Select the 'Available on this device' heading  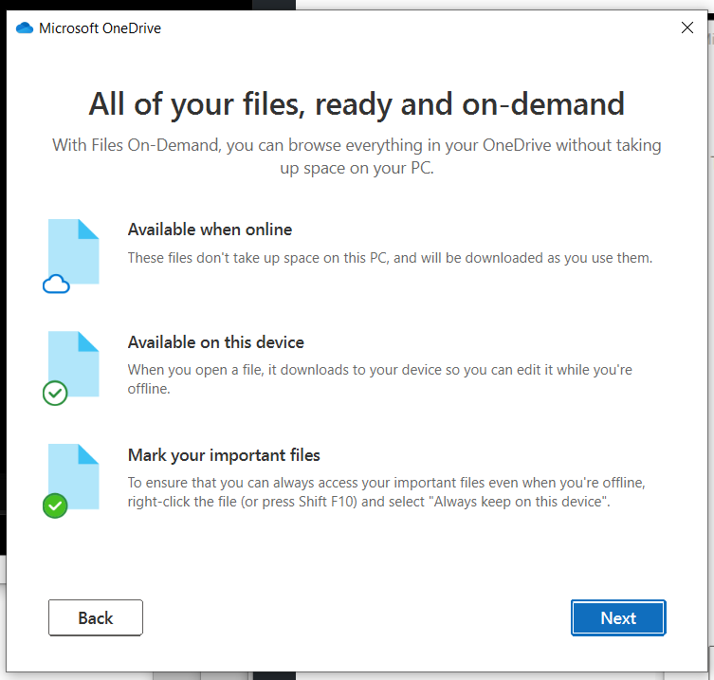215,342
